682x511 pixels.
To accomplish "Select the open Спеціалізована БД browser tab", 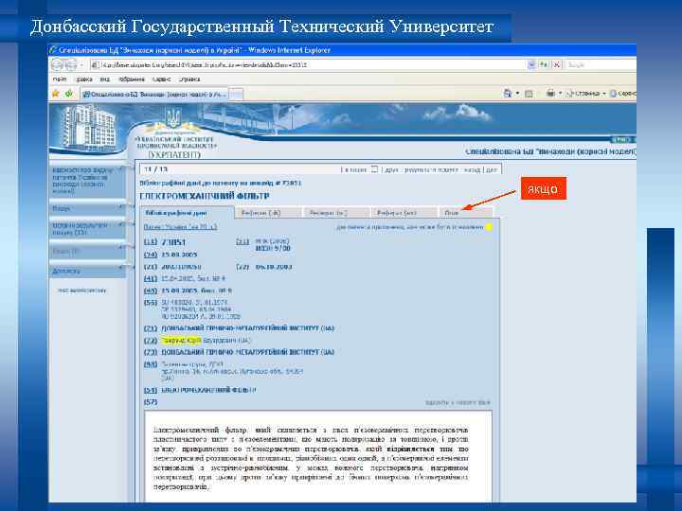I will tap(154, 94).
